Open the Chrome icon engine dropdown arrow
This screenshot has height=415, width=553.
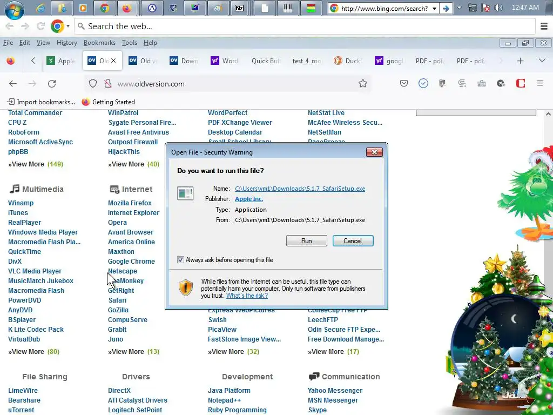[68, 26]
